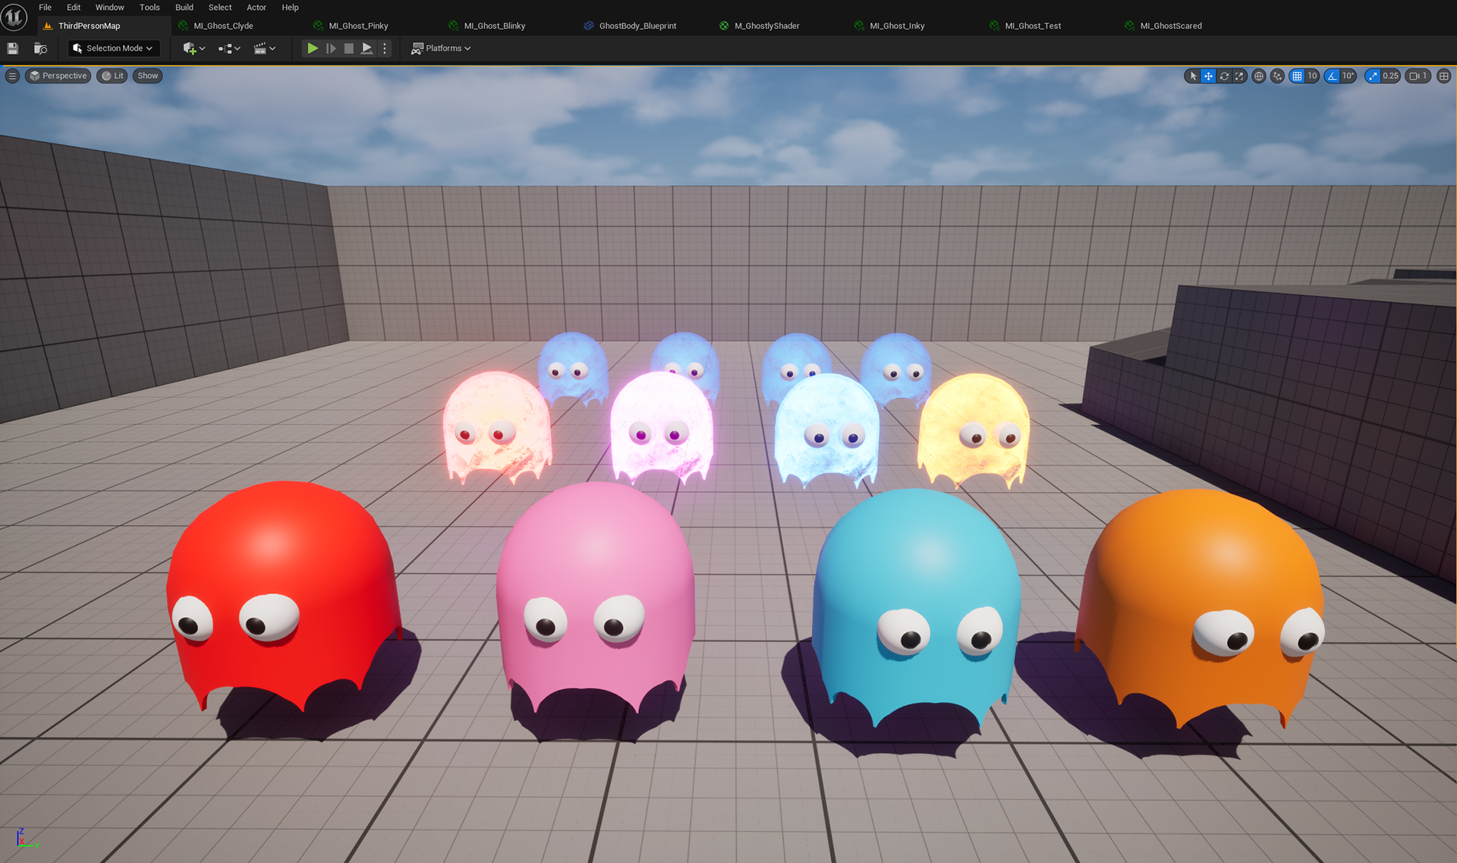Click the surface snapping icon

click(x=1278, y=76)
